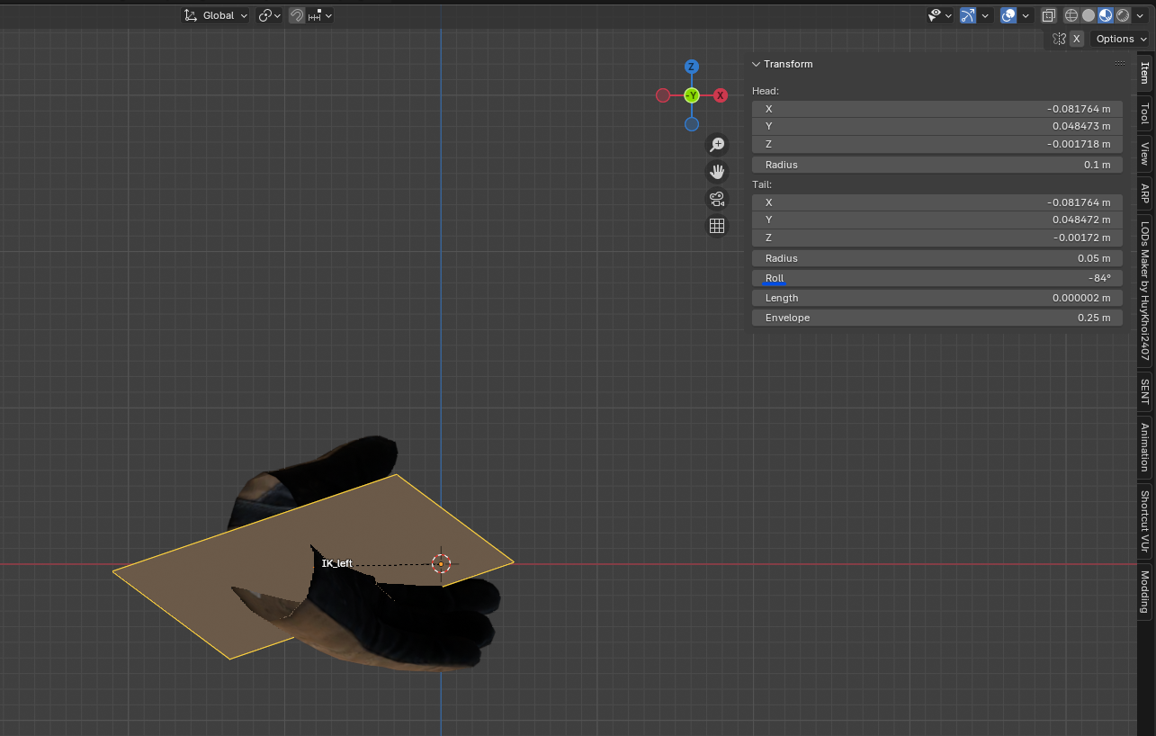
Task: Click the zoom magnifier viewport icon
Action: coord(717,145)
